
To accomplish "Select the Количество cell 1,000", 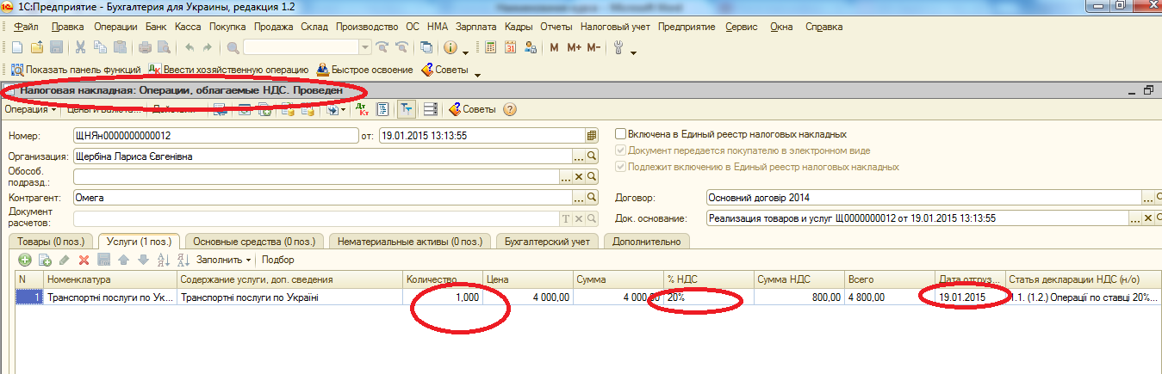I will pos(444,297).
